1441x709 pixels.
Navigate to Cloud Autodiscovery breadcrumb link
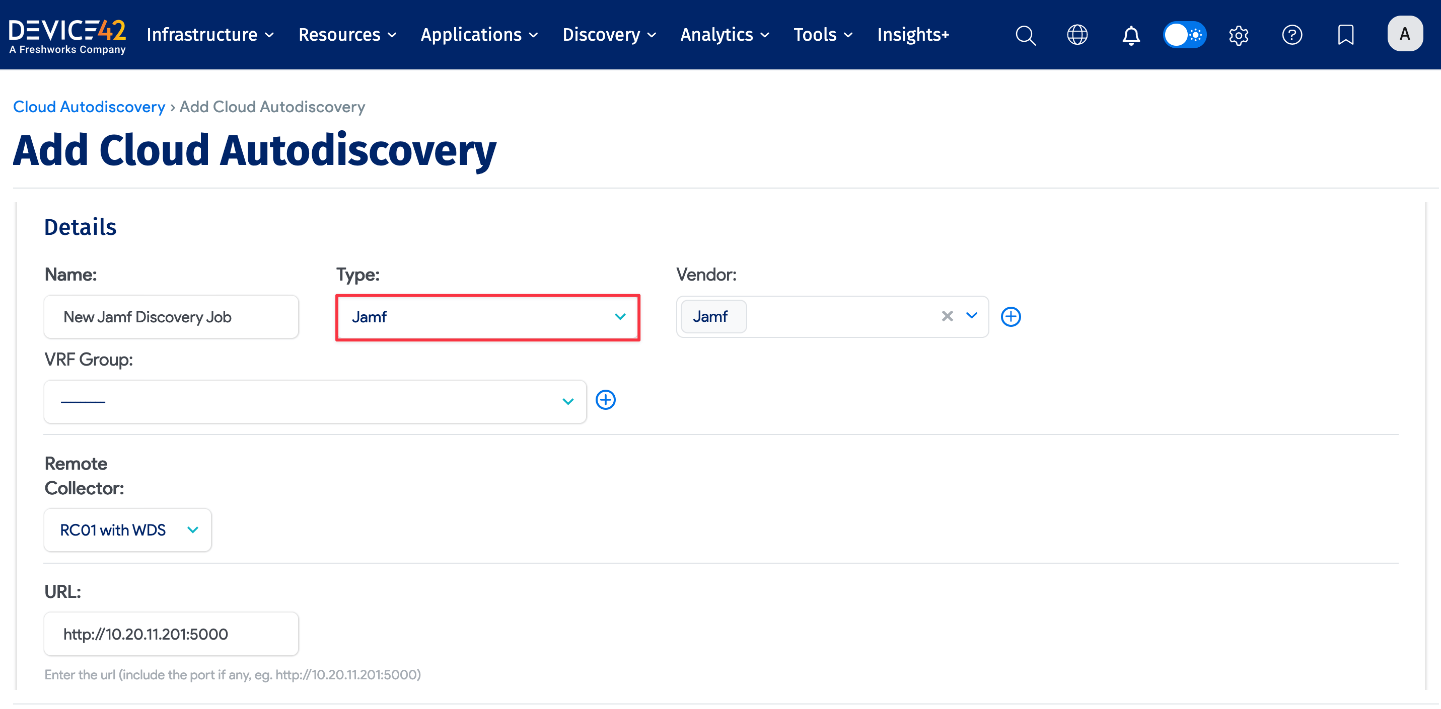[x=89, y=106]
